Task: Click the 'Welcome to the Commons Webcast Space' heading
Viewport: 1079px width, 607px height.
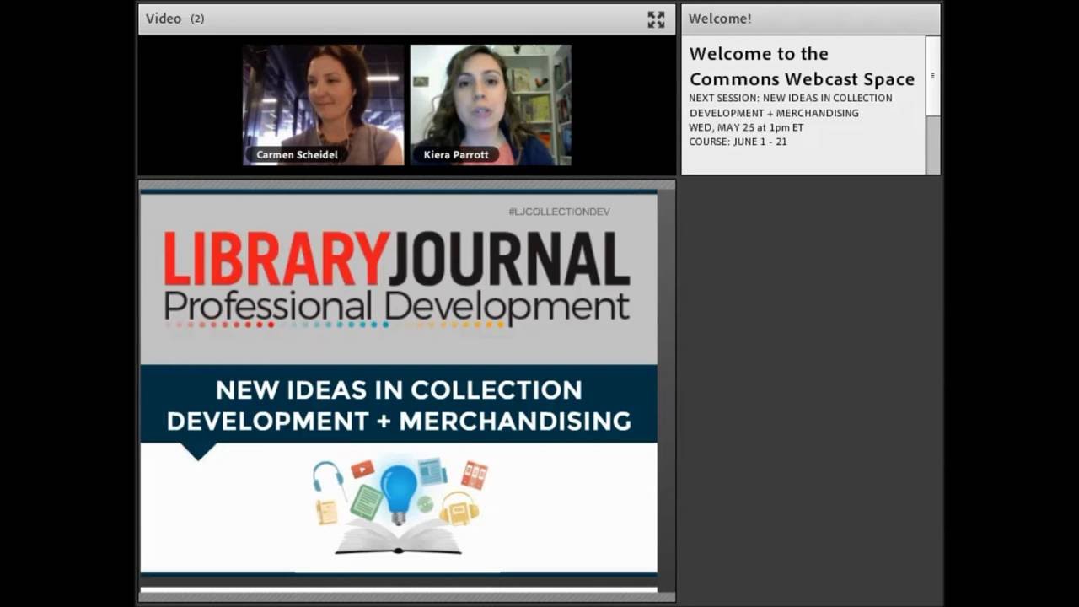Action: point(802,67)
